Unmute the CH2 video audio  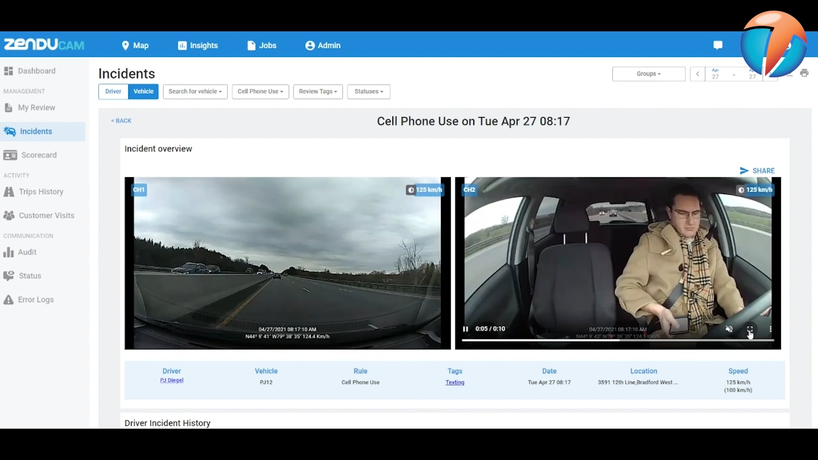[729, 329]
